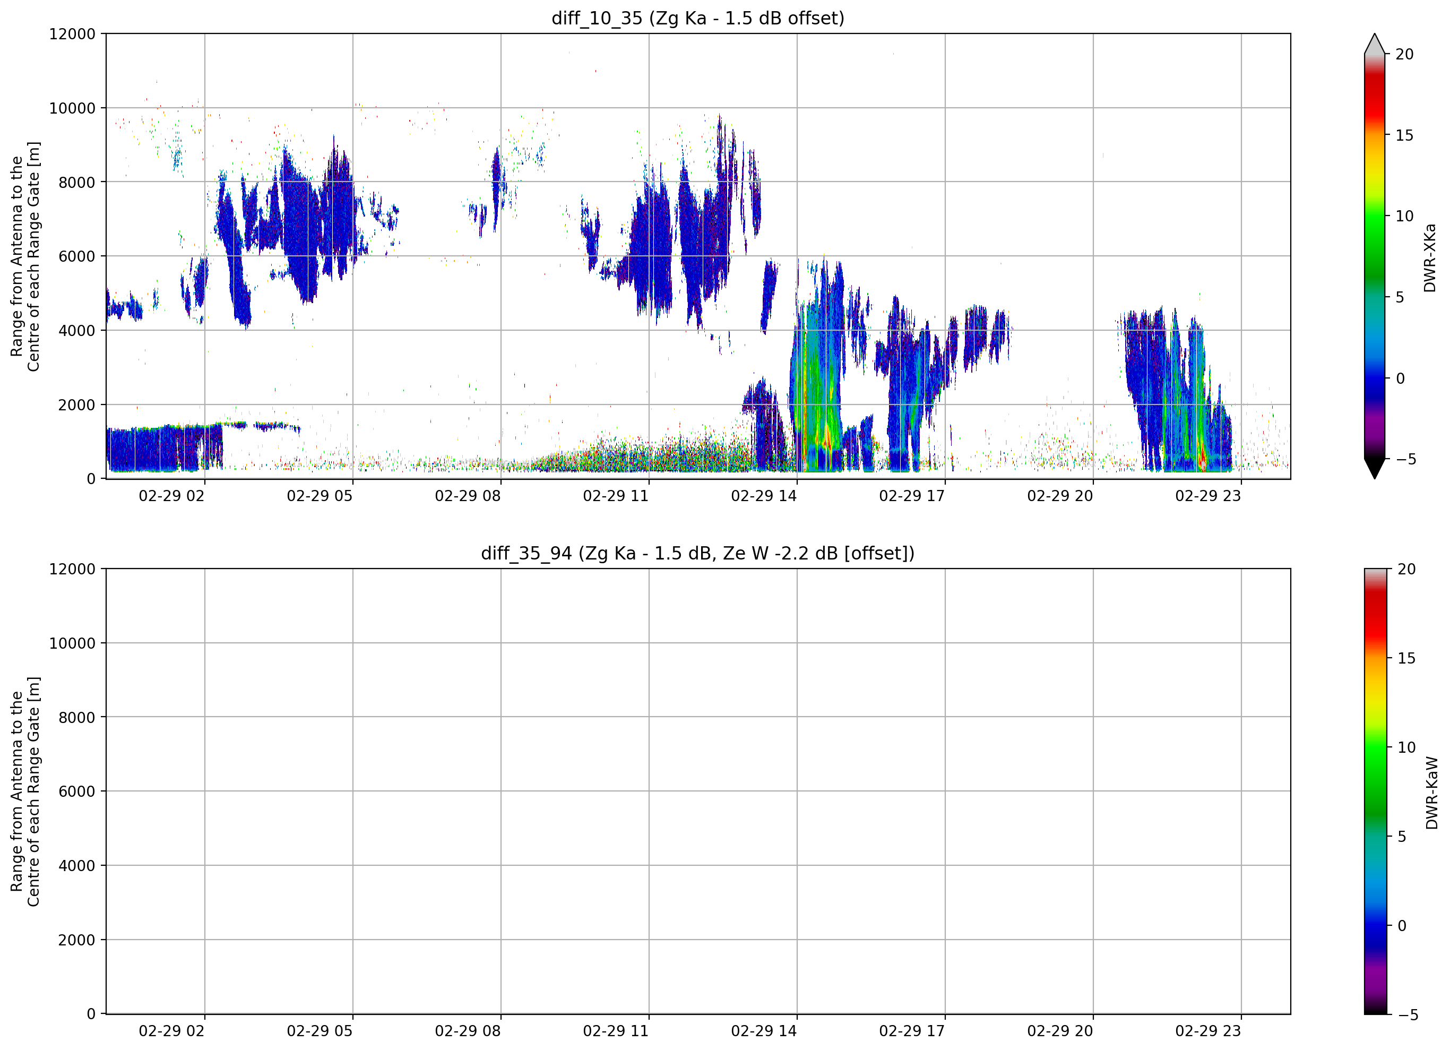Click the 15 tick on the top colorbar

(x=1404, y=135)
